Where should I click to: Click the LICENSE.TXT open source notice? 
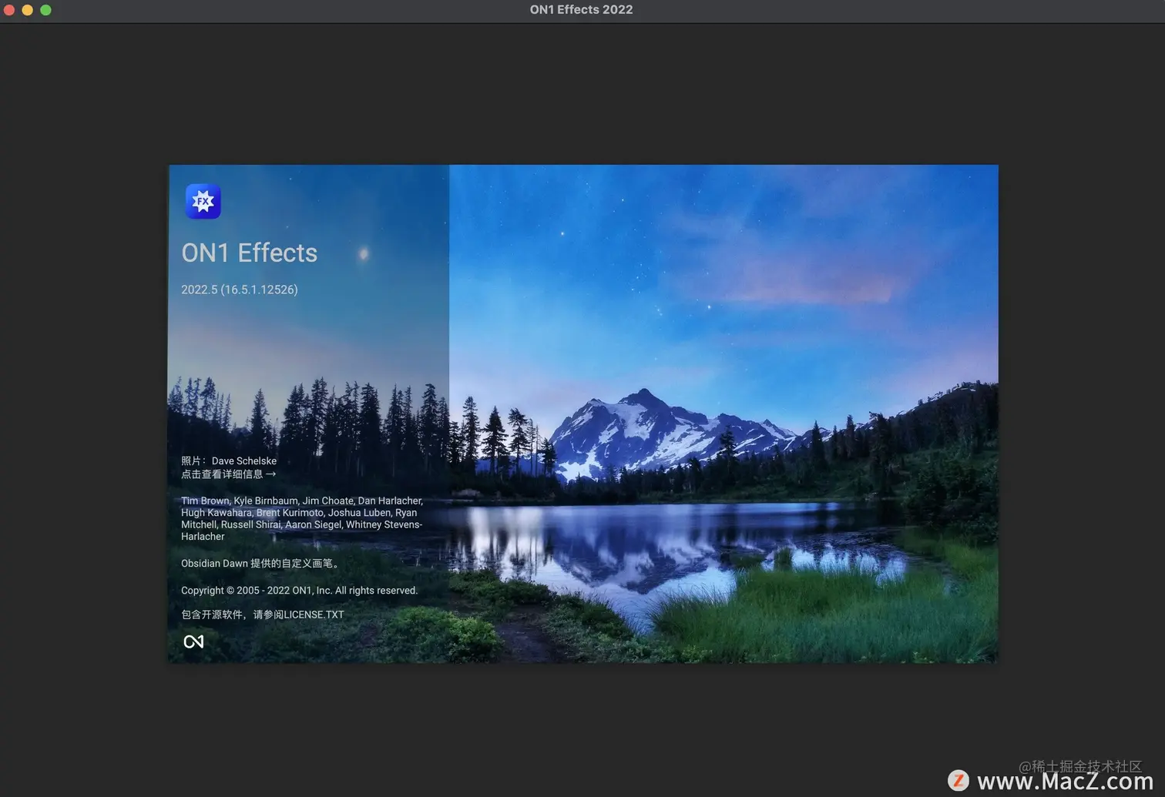pos(262,614)
